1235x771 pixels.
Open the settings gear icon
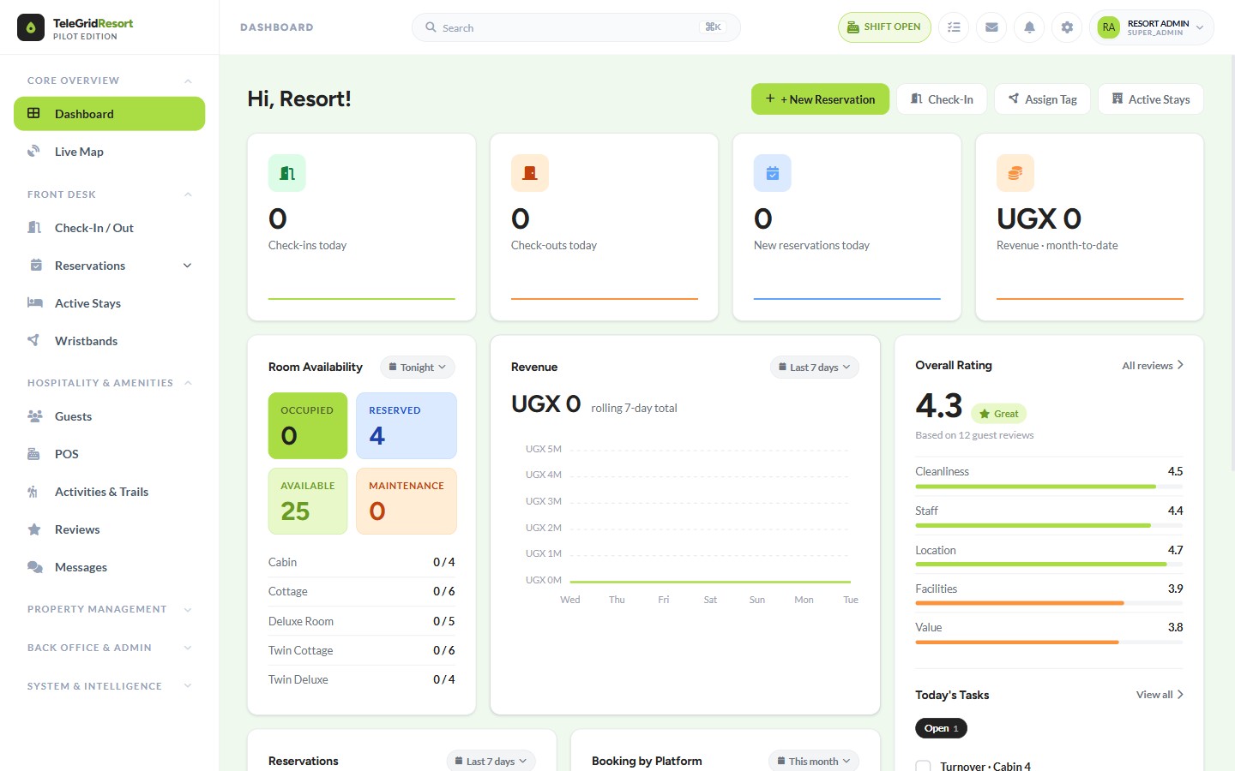point(1067,27)
